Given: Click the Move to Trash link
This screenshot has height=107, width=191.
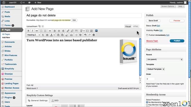Looking at the screenshot, I should pos(152,41).
